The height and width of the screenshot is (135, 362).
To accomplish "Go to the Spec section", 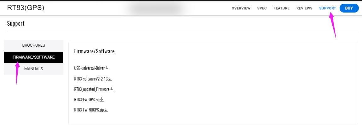I will pos(262,8).
